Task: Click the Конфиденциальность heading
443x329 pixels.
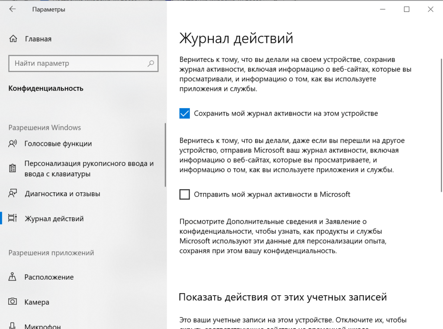Action: 46,88
